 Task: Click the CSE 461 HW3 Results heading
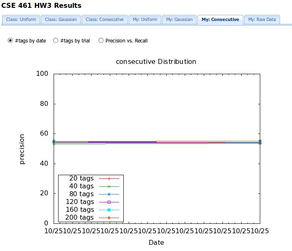tap(41, 6)
